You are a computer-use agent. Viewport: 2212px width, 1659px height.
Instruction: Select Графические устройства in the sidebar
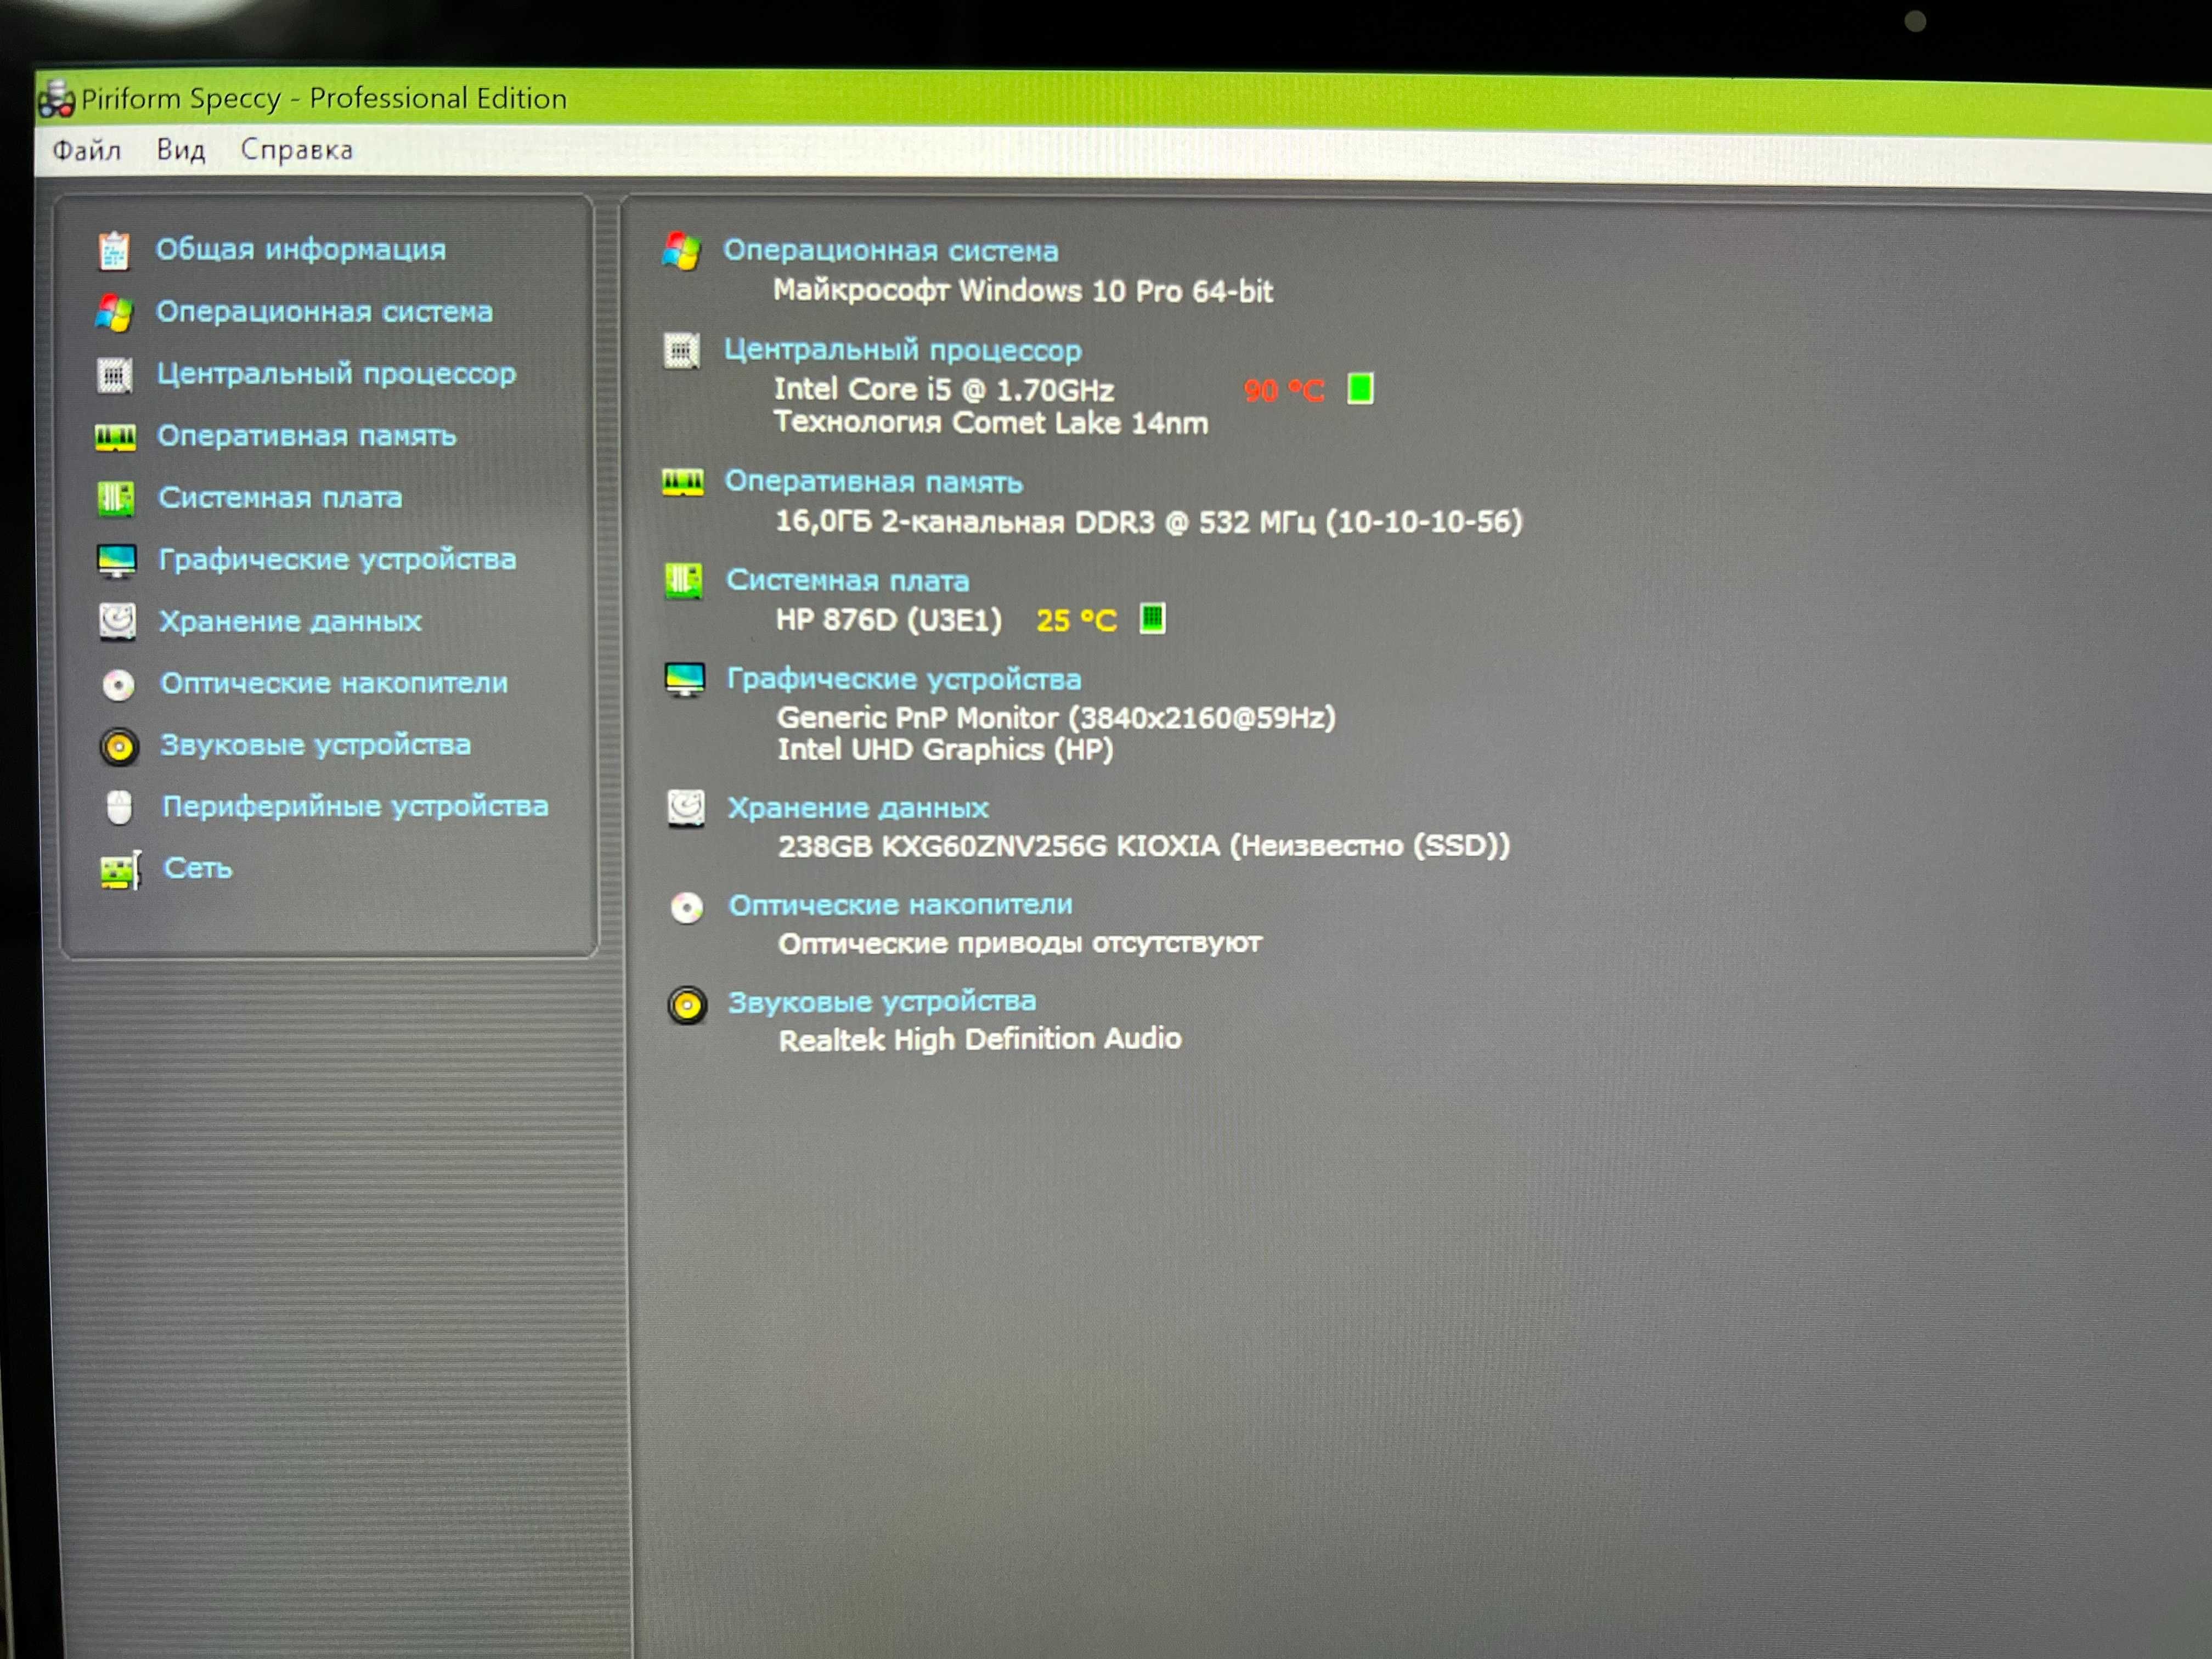tap(337, 559)
